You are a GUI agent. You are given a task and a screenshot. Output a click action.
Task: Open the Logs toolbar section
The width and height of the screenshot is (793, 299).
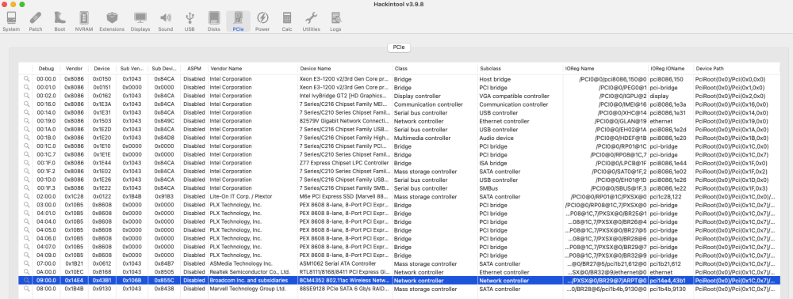335,21
